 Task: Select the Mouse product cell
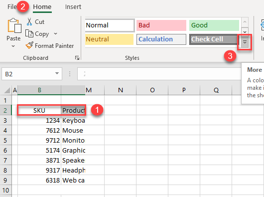73,130
